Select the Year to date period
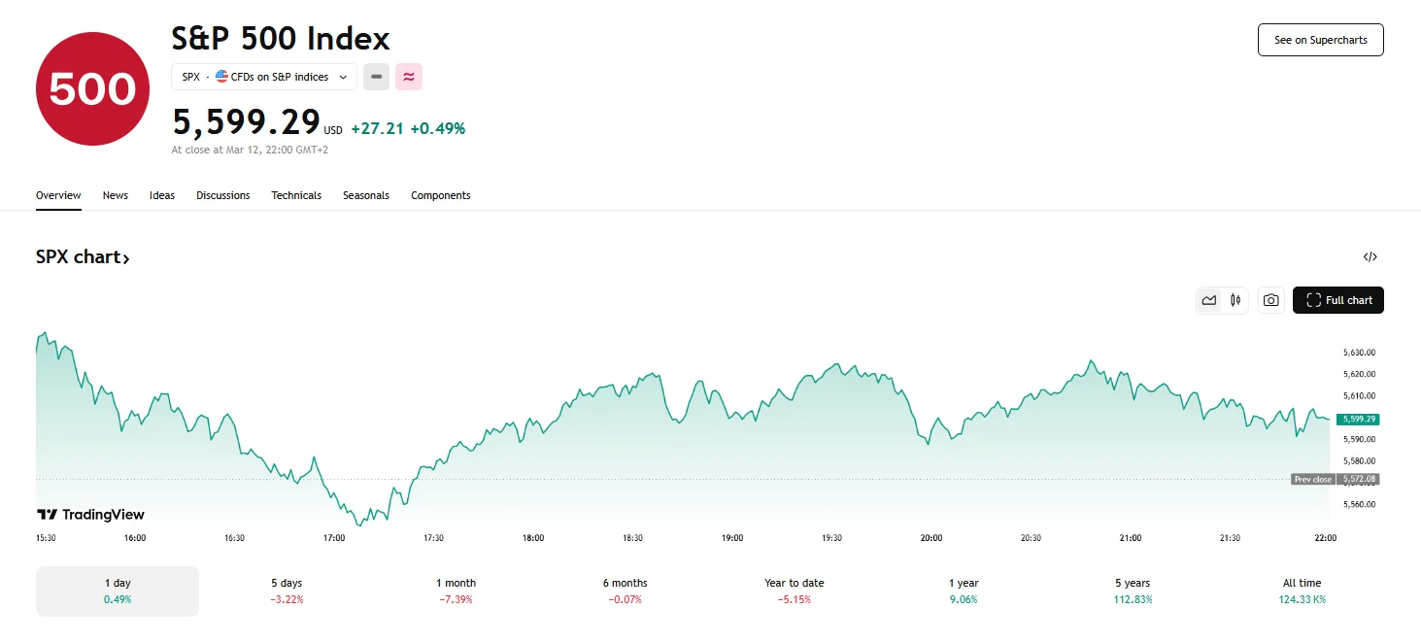 tap(794, 591)
